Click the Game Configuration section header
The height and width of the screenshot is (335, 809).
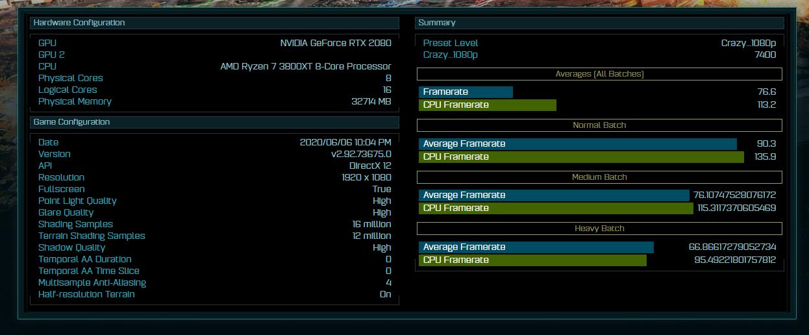(71, 122)
